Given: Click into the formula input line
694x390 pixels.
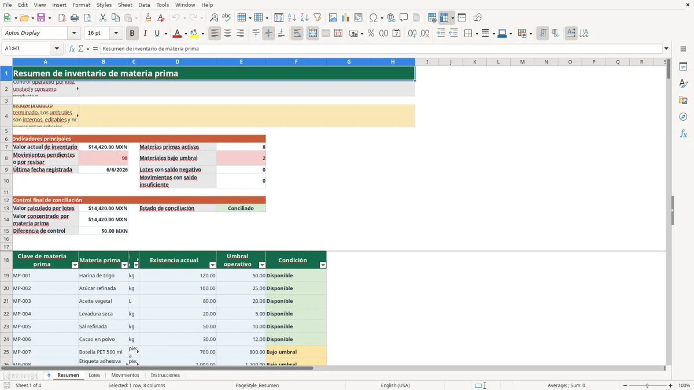Looking at the screenshot, I should click(381, 49).
